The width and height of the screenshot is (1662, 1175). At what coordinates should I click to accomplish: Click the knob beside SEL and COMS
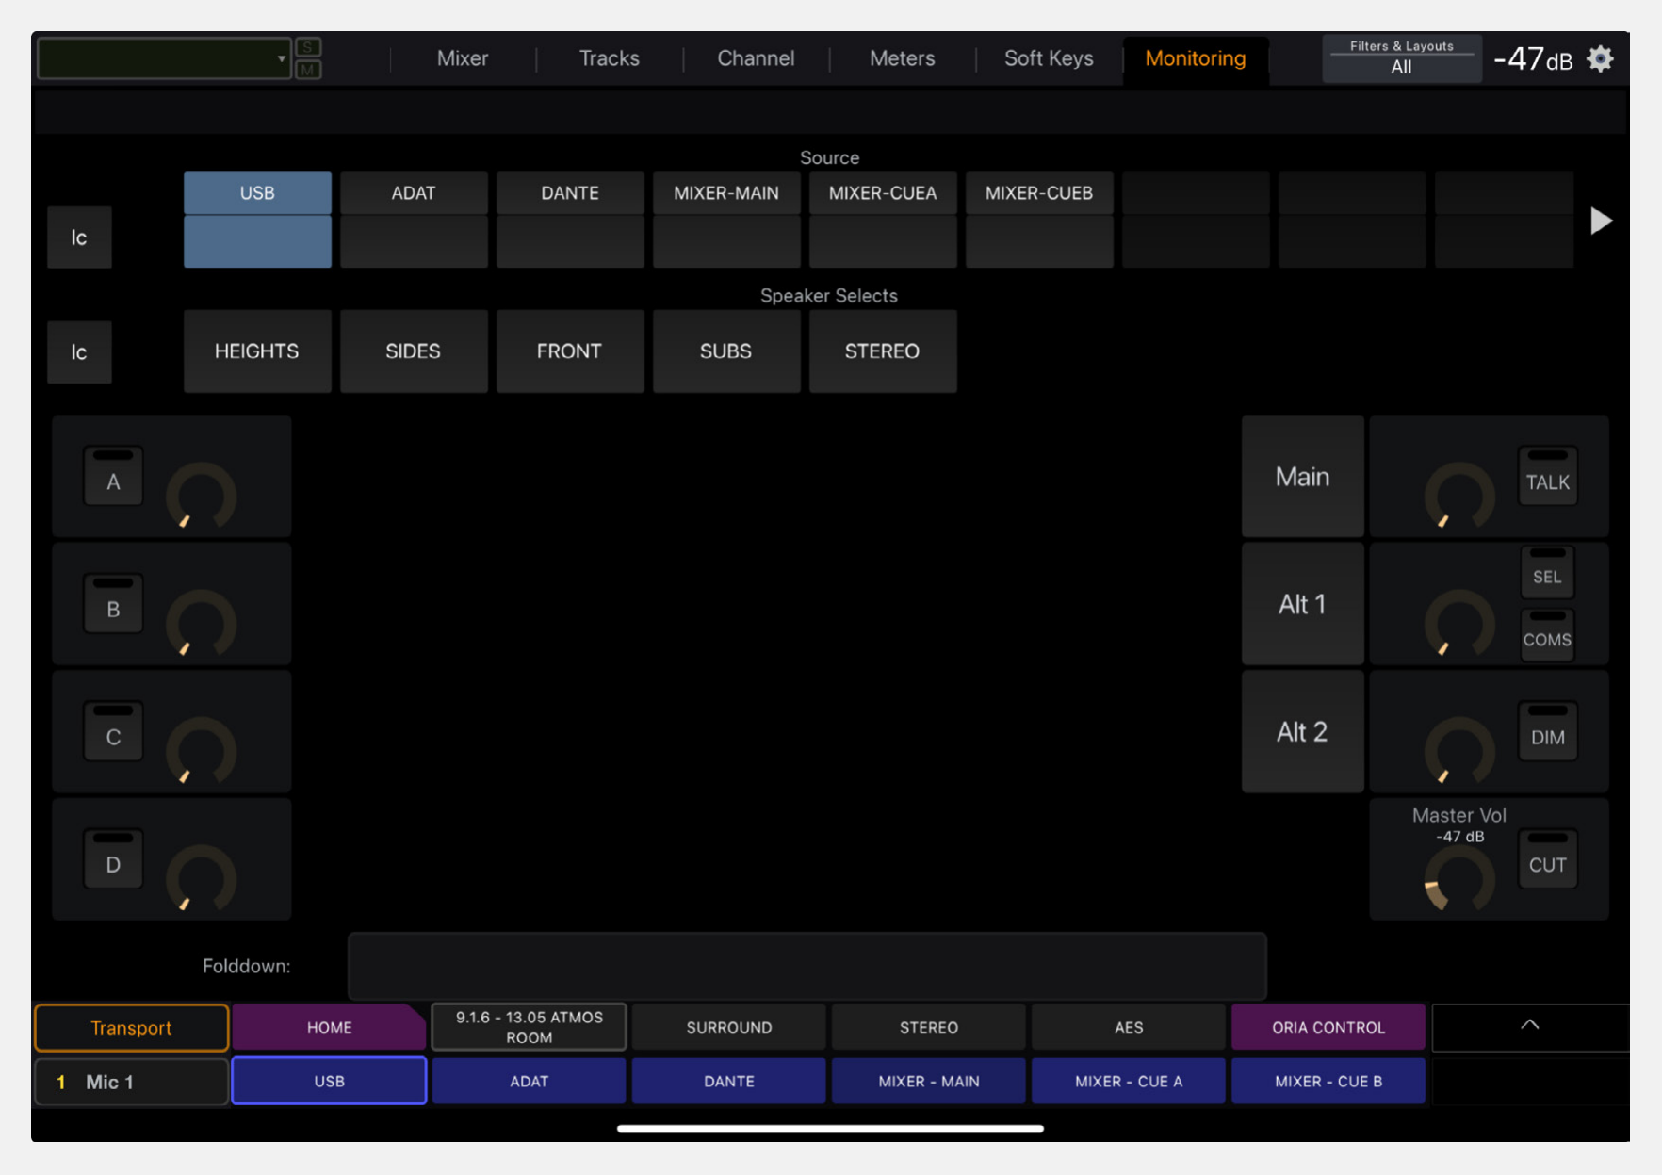[x=1459, y=624]
